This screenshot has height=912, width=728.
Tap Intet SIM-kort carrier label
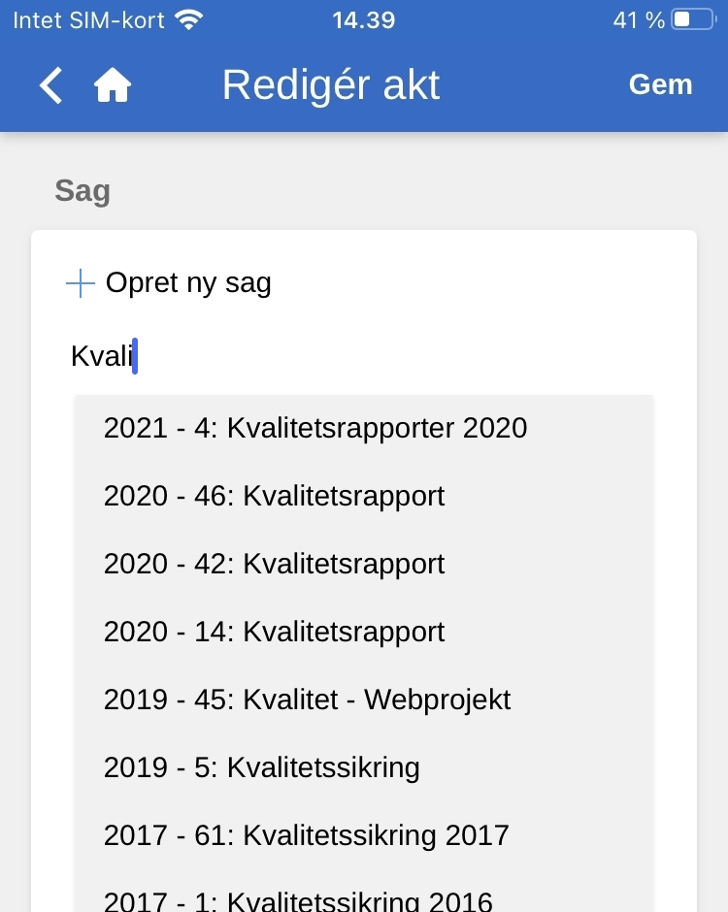coord(88,20)
